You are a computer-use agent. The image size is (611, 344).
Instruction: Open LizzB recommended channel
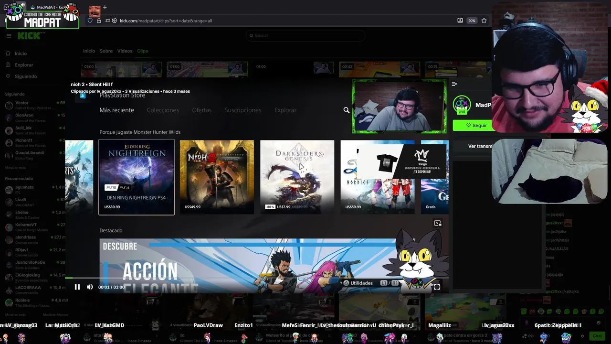[35, 202]
